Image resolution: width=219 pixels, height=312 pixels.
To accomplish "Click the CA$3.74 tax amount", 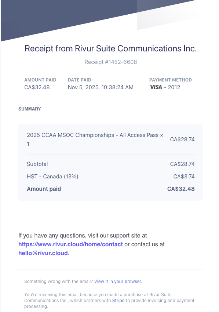I will coord(184,177).
